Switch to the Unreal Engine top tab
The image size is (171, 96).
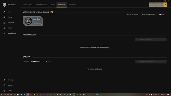click(28, 5)
